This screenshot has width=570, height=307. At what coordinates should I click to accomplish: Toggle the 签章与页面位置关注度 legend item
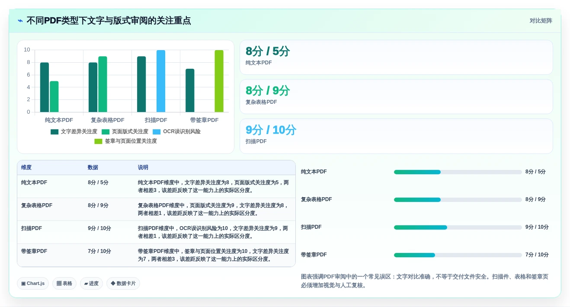point(125,141)
